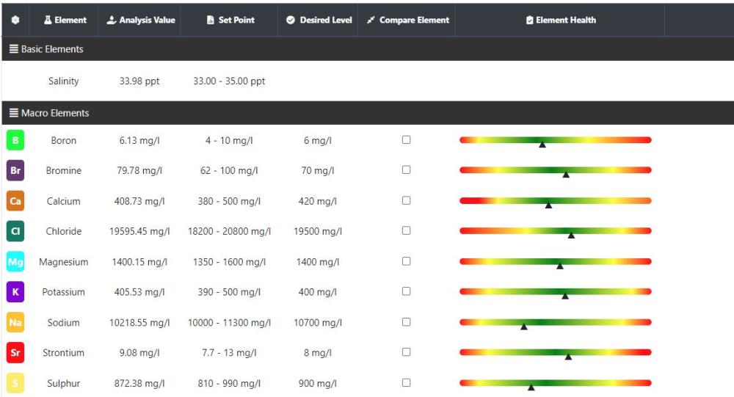
Task: Enable compare checkbox for Calcium
Action: click(407, 200)
